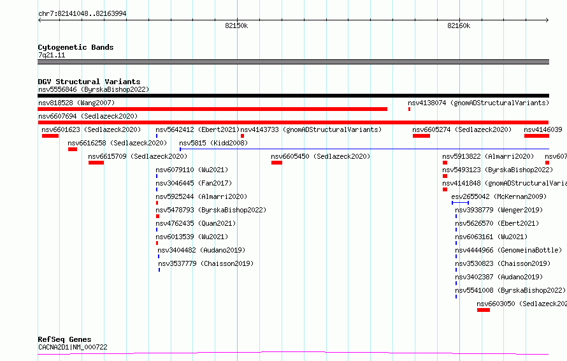Click the nsv6013539 (Wu2021) label
567x361 pixels.
click(x=192, y=237)
